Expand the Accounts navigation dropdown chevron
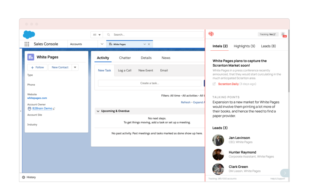The image size is (309, 193). (x=102, y=44)
